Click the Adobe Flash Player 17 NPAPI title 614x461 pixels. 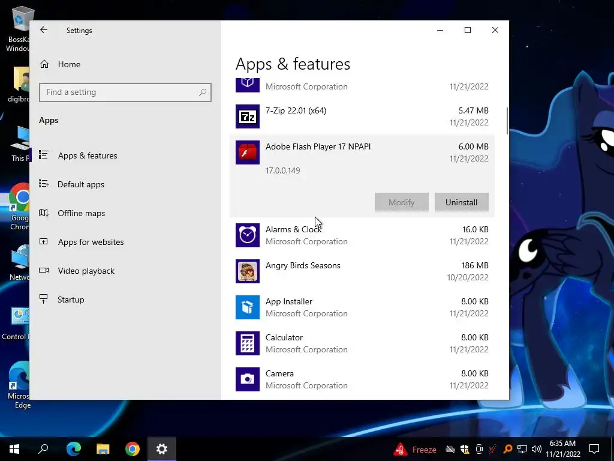[318, 146]
